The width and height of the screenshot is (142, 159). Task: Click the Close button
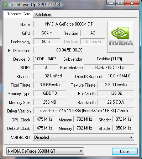125,151
